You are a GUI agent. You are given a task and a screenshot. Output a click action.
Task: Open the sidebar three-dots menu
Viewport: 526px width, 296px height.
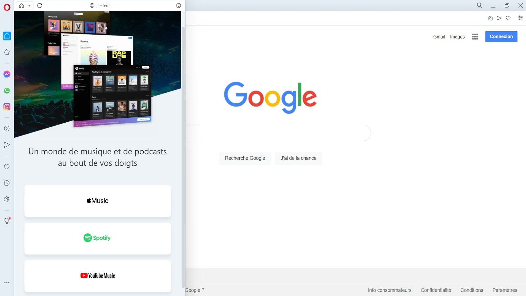click(x=7, y=283)
